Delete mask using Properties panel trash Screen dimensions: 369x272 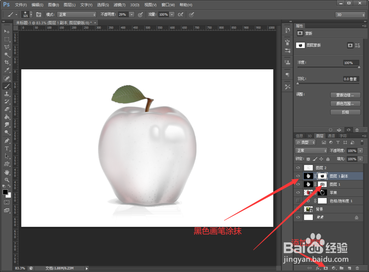[x=357, y=130]
